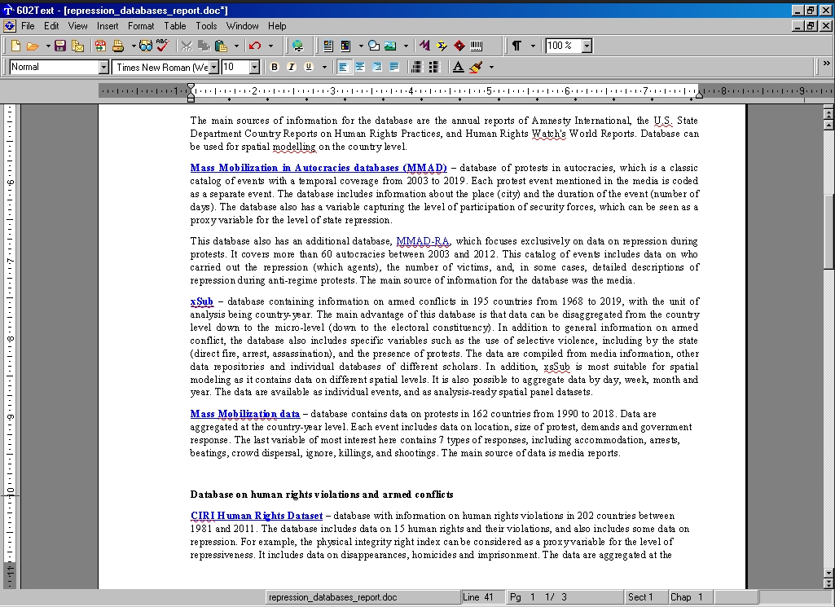
Task: Click the text frame page icon
Action: pyautogui.click(x=328, y=46)
